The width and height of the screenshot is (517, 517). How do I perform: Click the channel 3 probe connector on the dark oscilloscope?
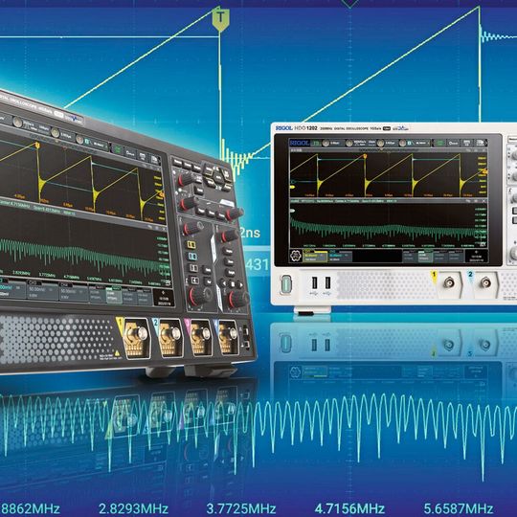click(x=200, y=337)
